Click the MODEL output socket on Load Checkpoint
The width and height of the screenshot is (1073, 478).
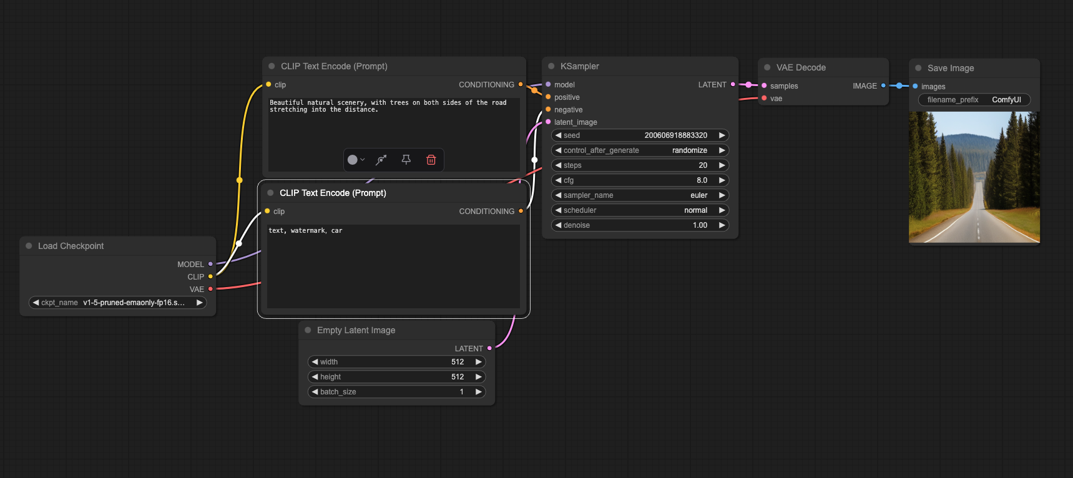210,264
